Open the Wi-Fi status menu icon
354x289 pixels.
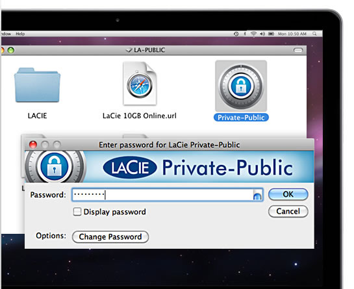pos(253,34)
